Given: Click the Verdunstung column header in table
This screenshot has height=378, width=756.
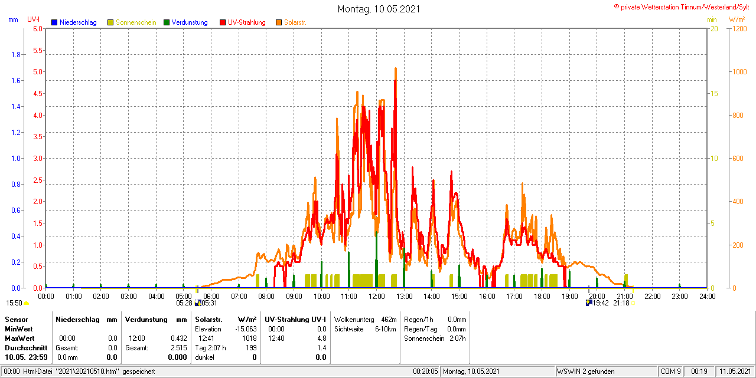Looking at the screenshot, I should click(x=146, y=319).
